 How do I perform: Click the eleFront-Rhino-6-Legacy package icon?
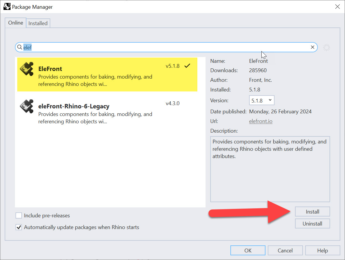tap(27, 106)
